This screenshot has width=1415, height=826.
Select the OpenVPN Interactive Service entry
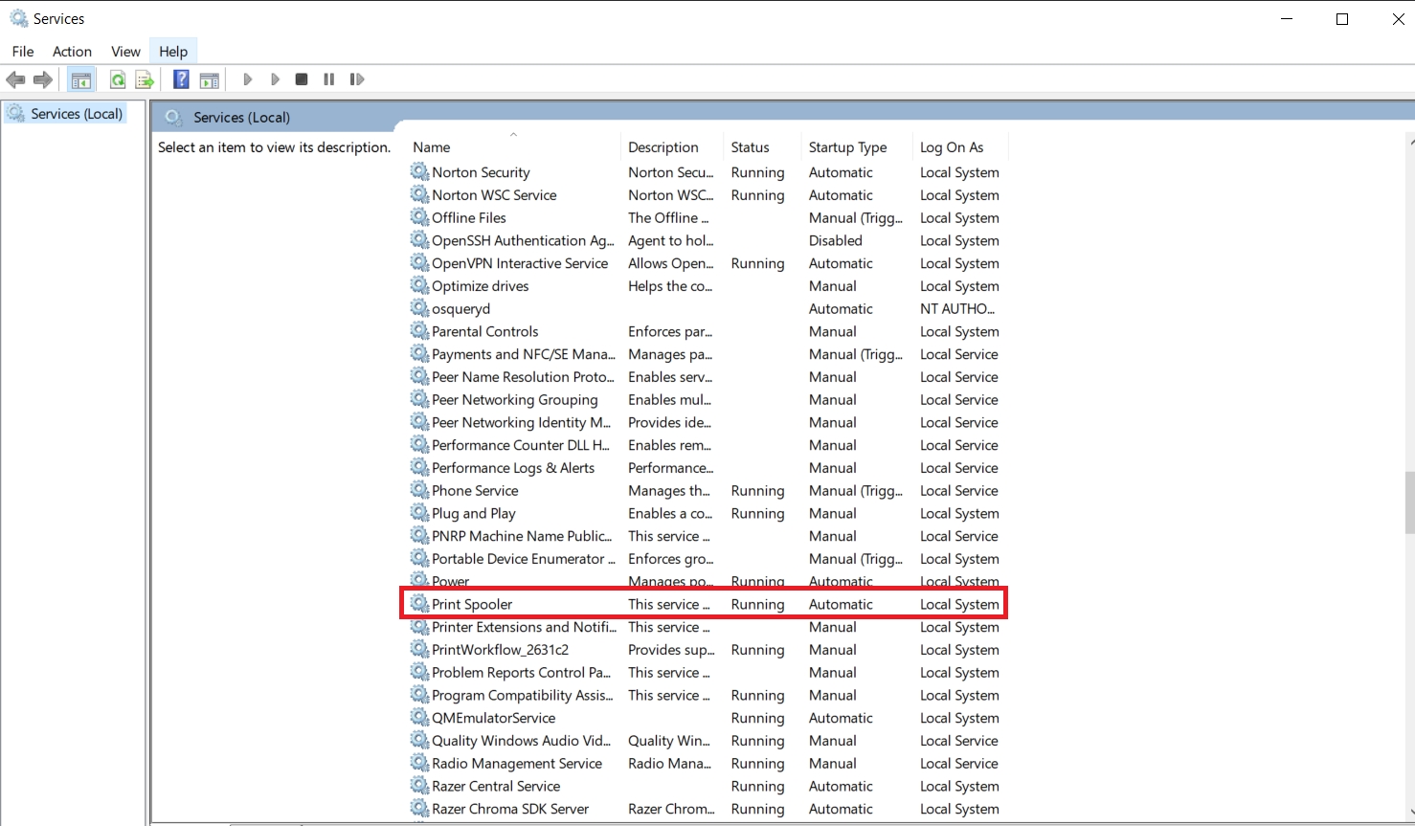[x=520, y=263]
